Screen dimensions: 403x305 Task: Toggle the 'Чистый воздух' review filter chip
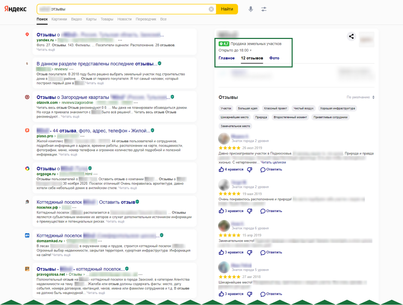(304, 108)
